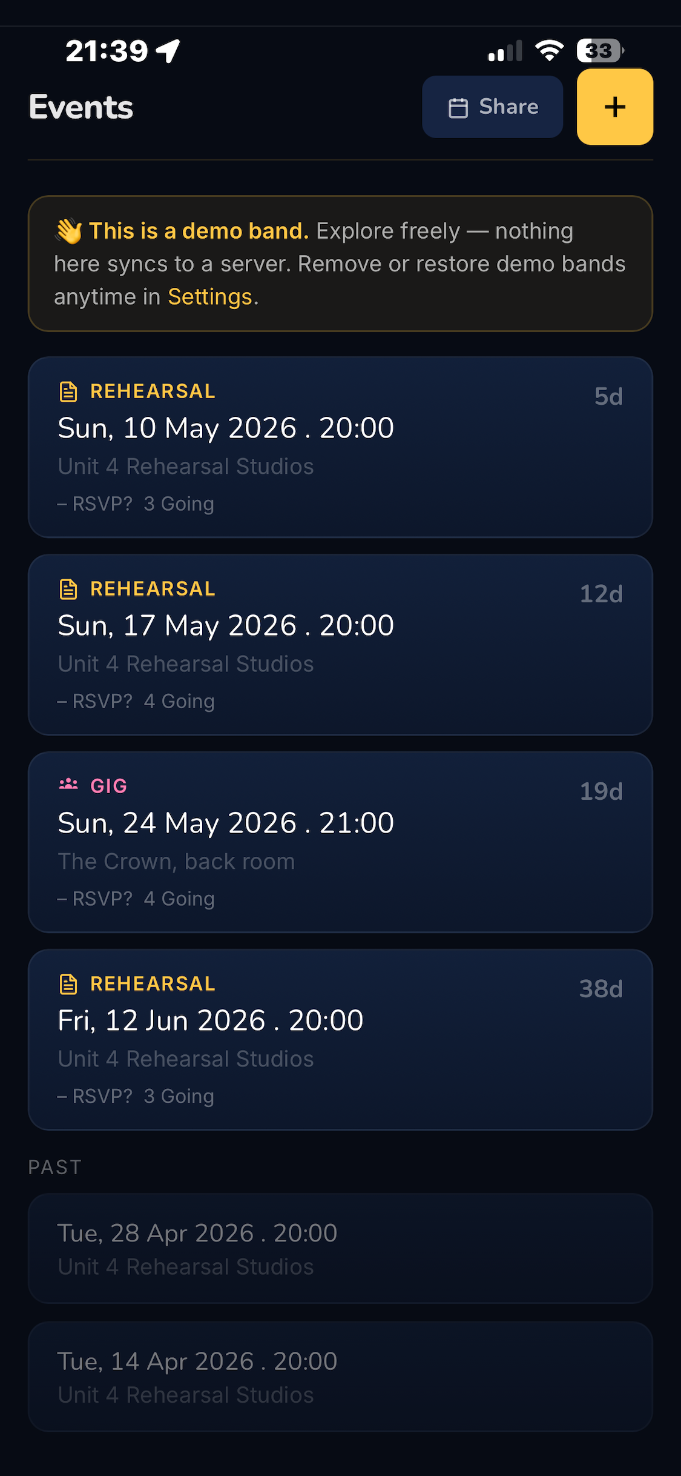681x1476 pixels.
Task: Open the Sun, 24 May 2026 gig event
Action: [x=340, y=842]
